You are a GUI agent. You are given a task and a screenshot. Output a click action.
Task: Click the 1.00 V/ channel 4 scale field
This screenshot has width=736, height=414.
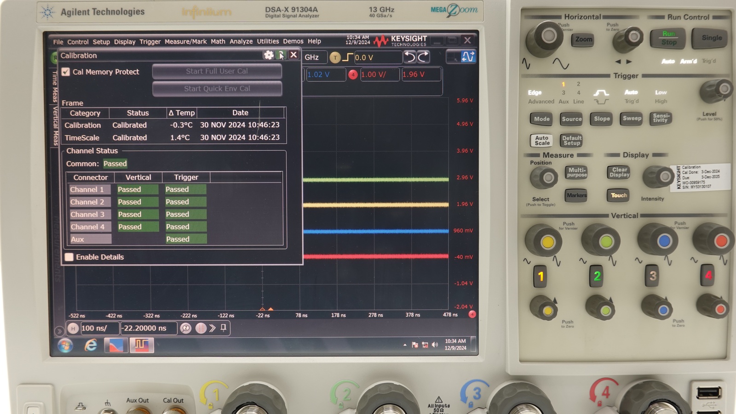[379, 74]
